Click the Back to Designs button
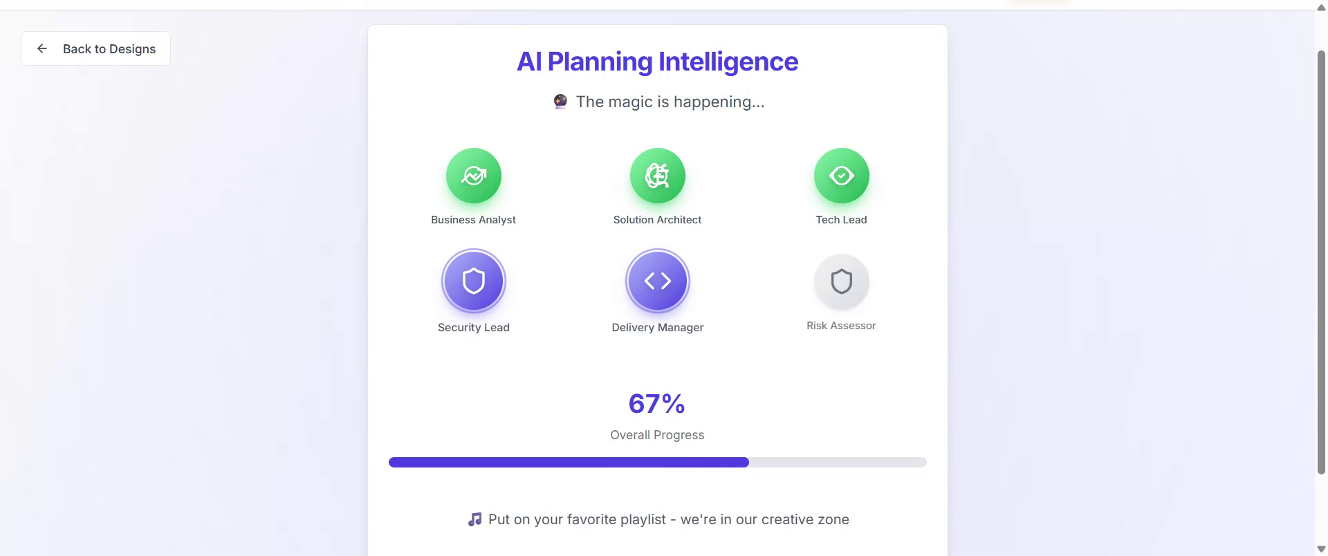Viewport: 1328px width, 556px height. coord(95,48)
